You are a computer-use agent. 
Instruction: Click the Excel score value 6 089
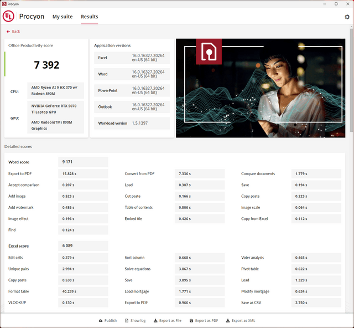(x=83, y=246)
